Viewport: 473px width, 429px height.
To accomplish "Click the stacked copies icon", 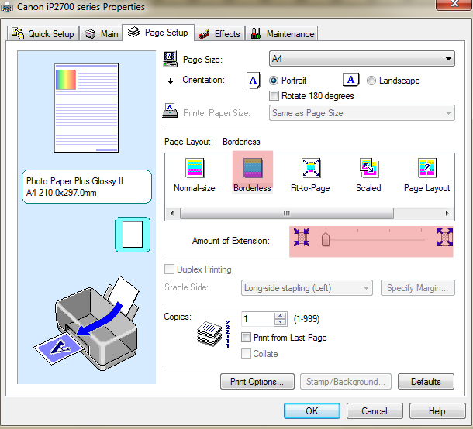I will pyautogui.click(x=209, y=334).
